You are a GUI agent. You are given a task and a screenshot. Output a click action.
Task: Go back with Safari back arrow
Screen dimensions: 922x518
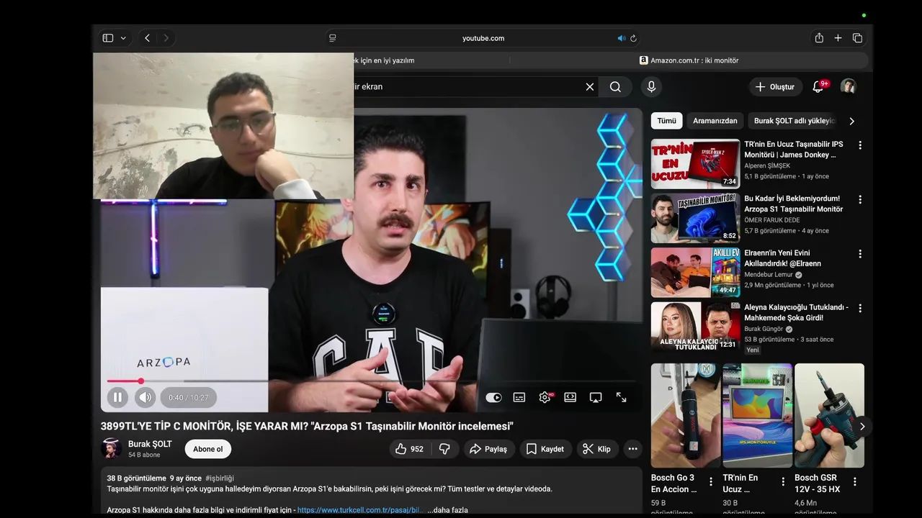click(x=147, y=38)
